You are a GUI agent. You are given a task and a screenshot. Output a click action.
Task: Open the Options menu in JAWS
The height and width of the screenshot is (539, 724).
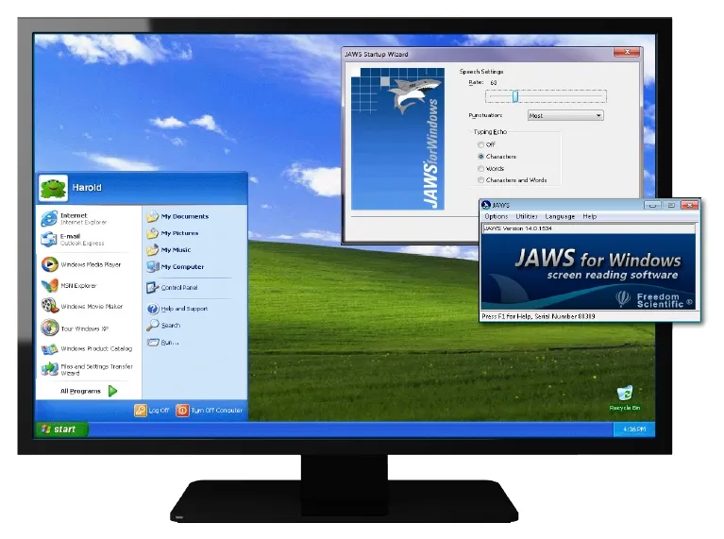pos(496,216)
